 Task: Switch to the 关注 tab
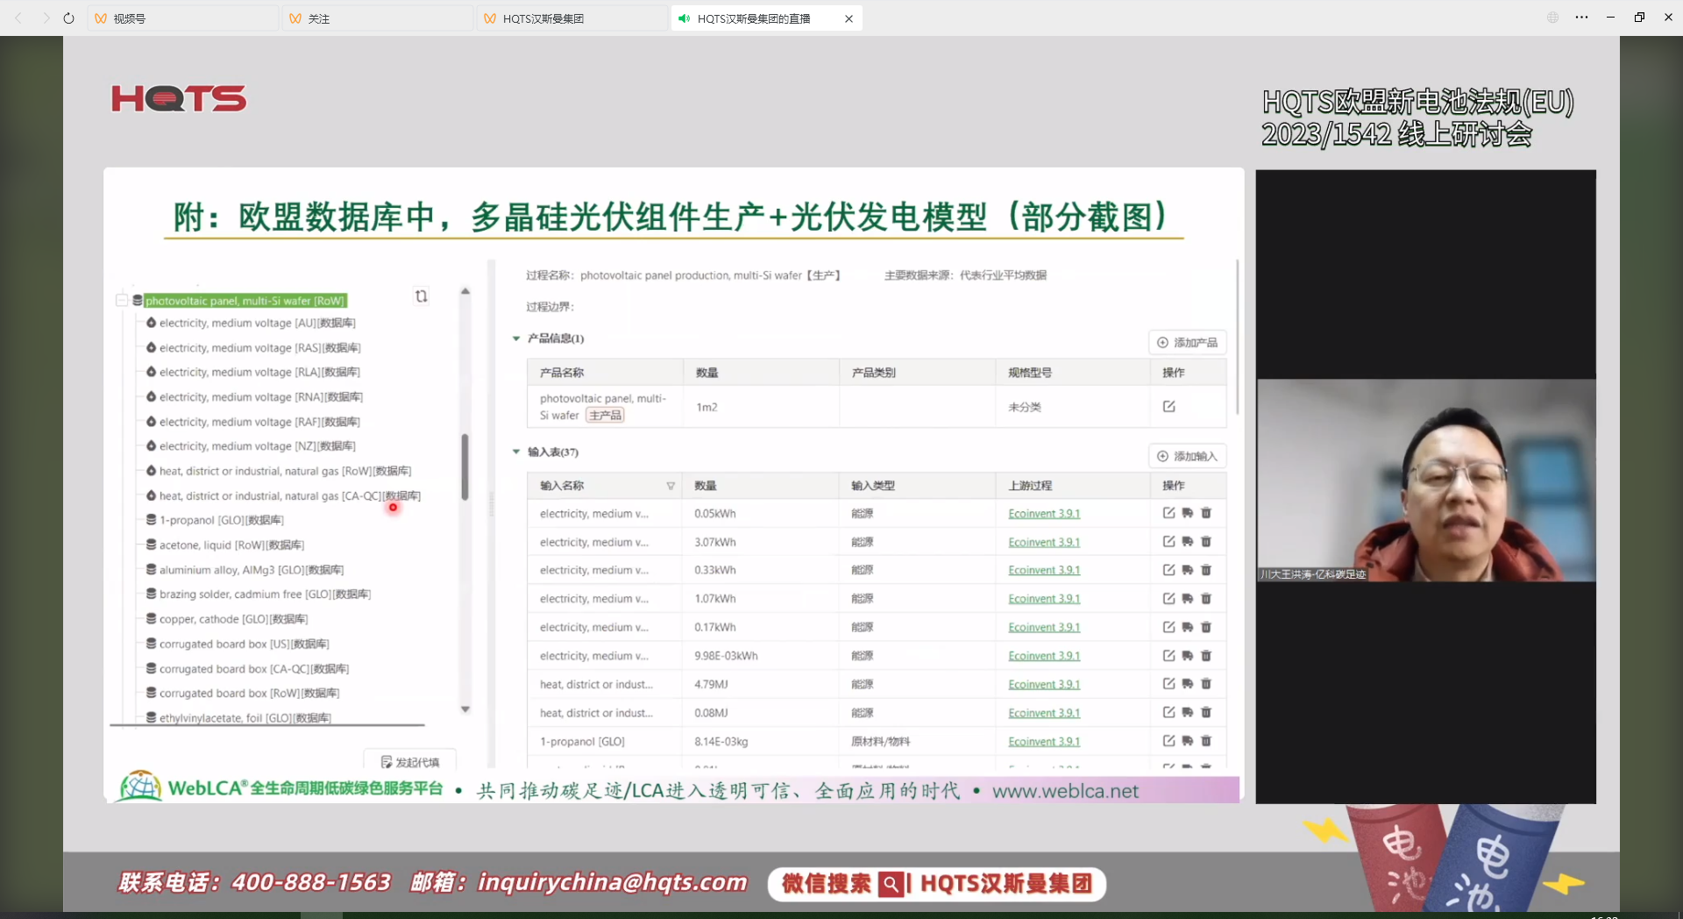377,18
